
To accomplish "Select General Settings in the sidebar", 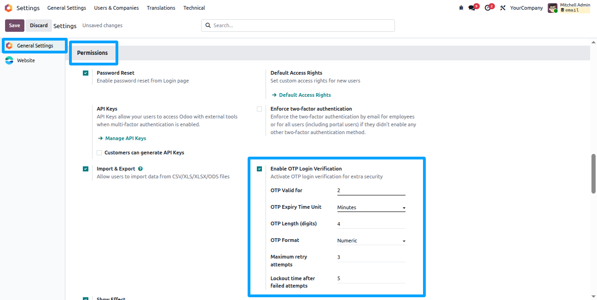I will [x=35, y=46].
